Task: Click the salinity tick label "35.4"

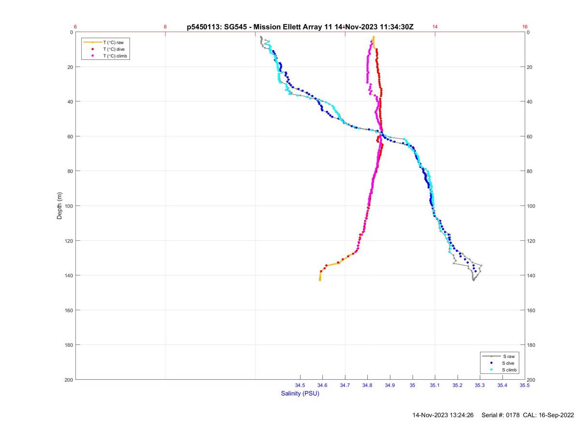Action: tap(502, 386)
